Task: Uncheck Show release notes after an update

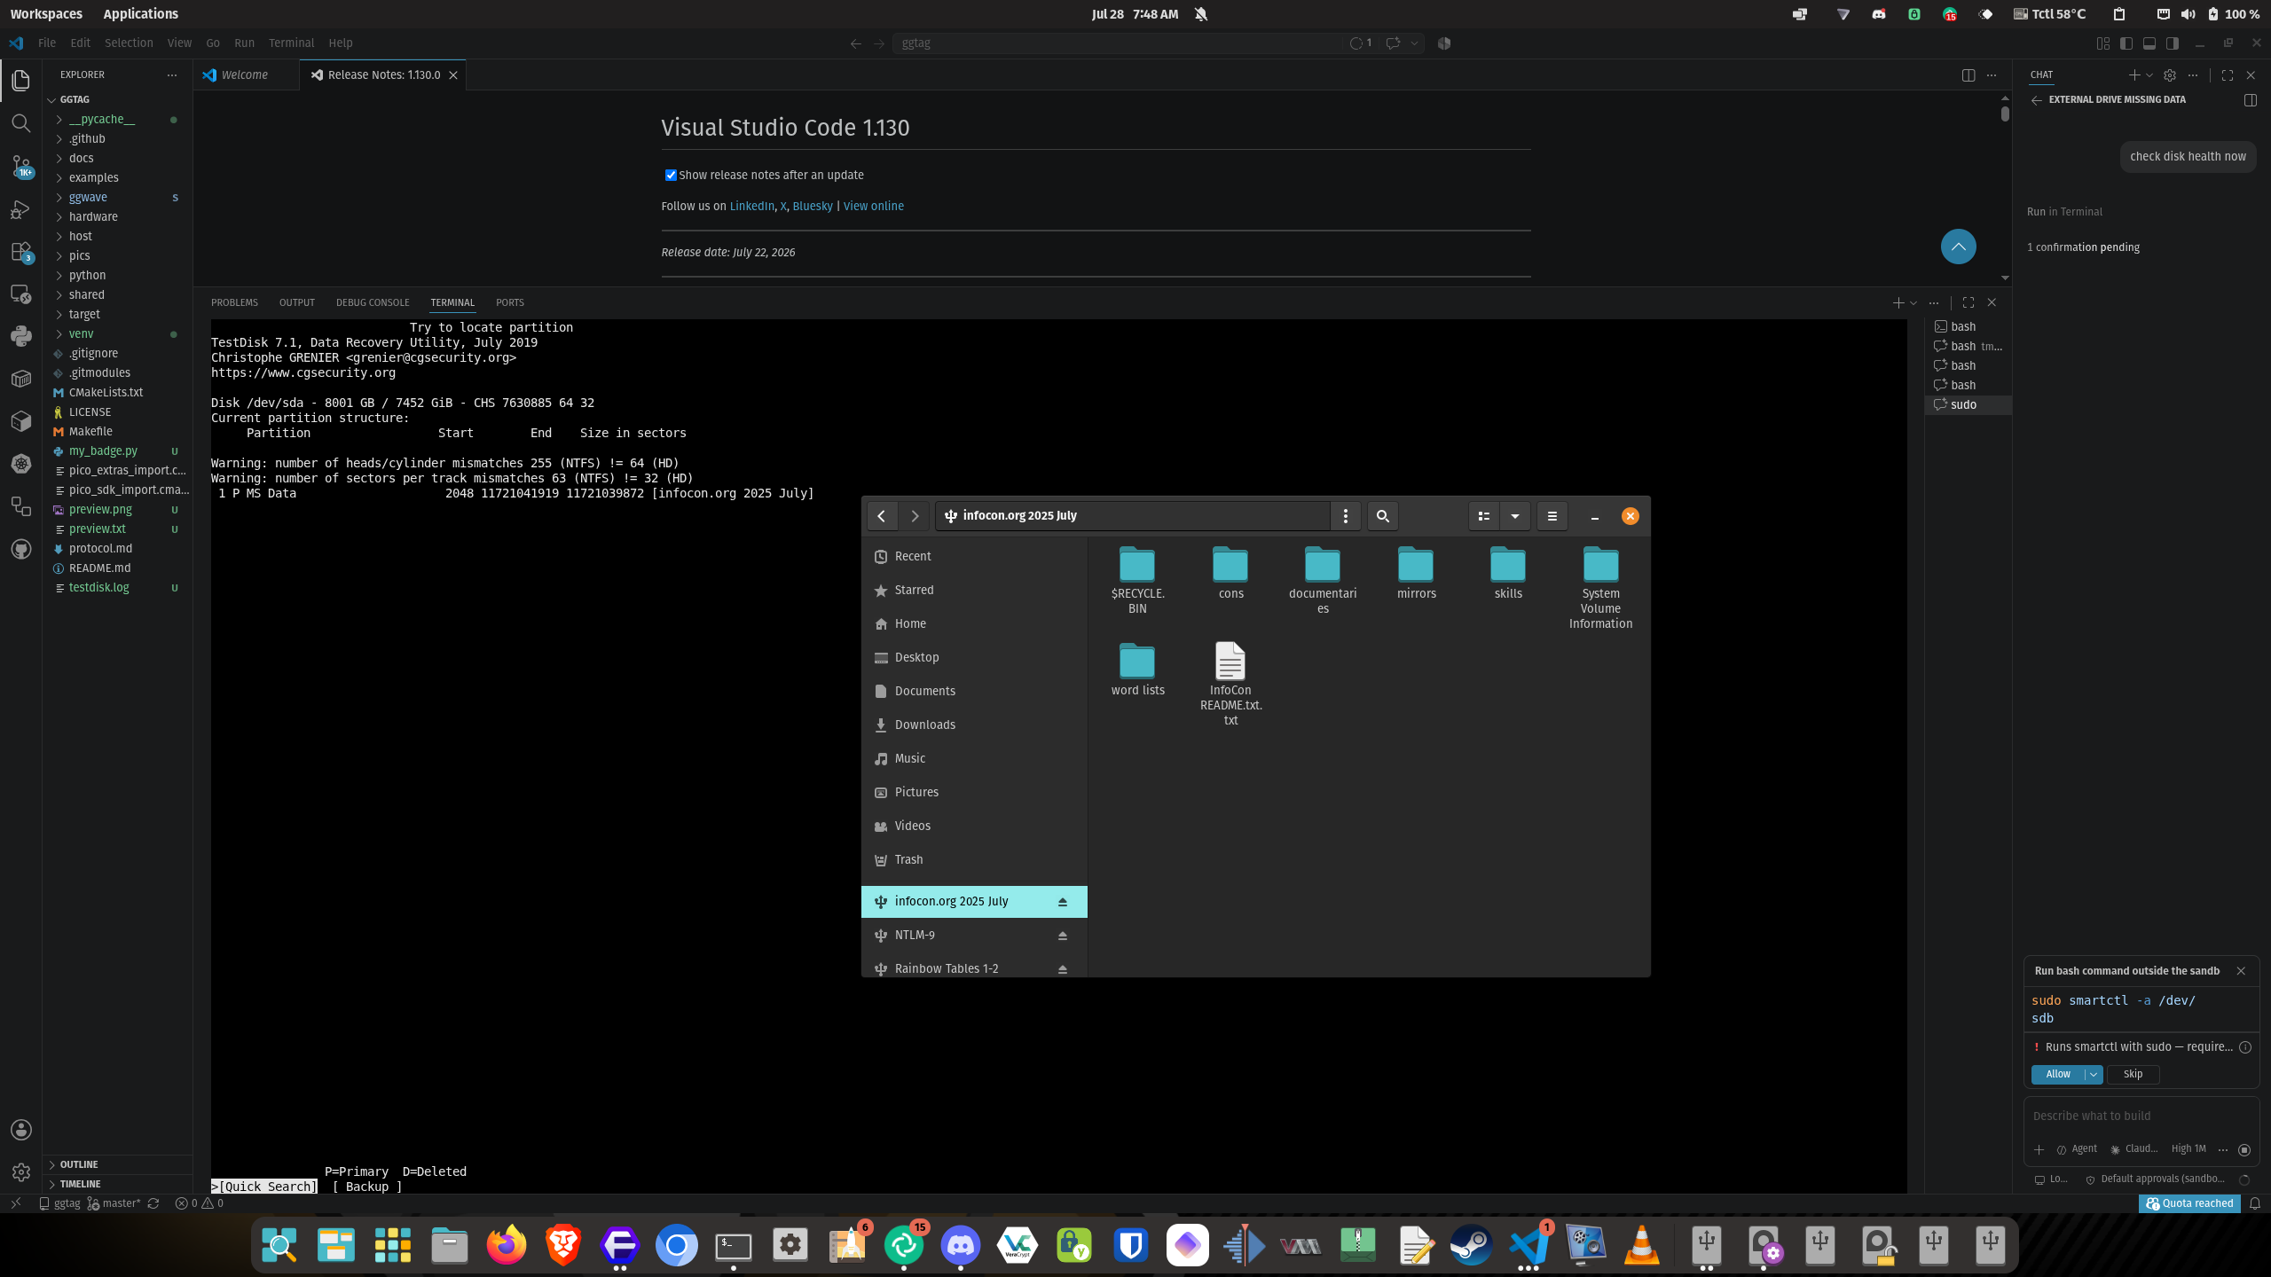Action: coord(671,176)
